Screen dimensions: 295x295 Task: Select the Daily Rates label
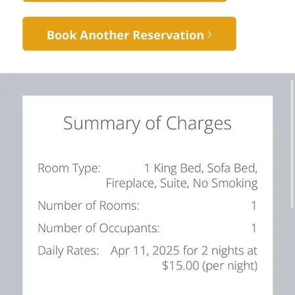click(68, 250)
